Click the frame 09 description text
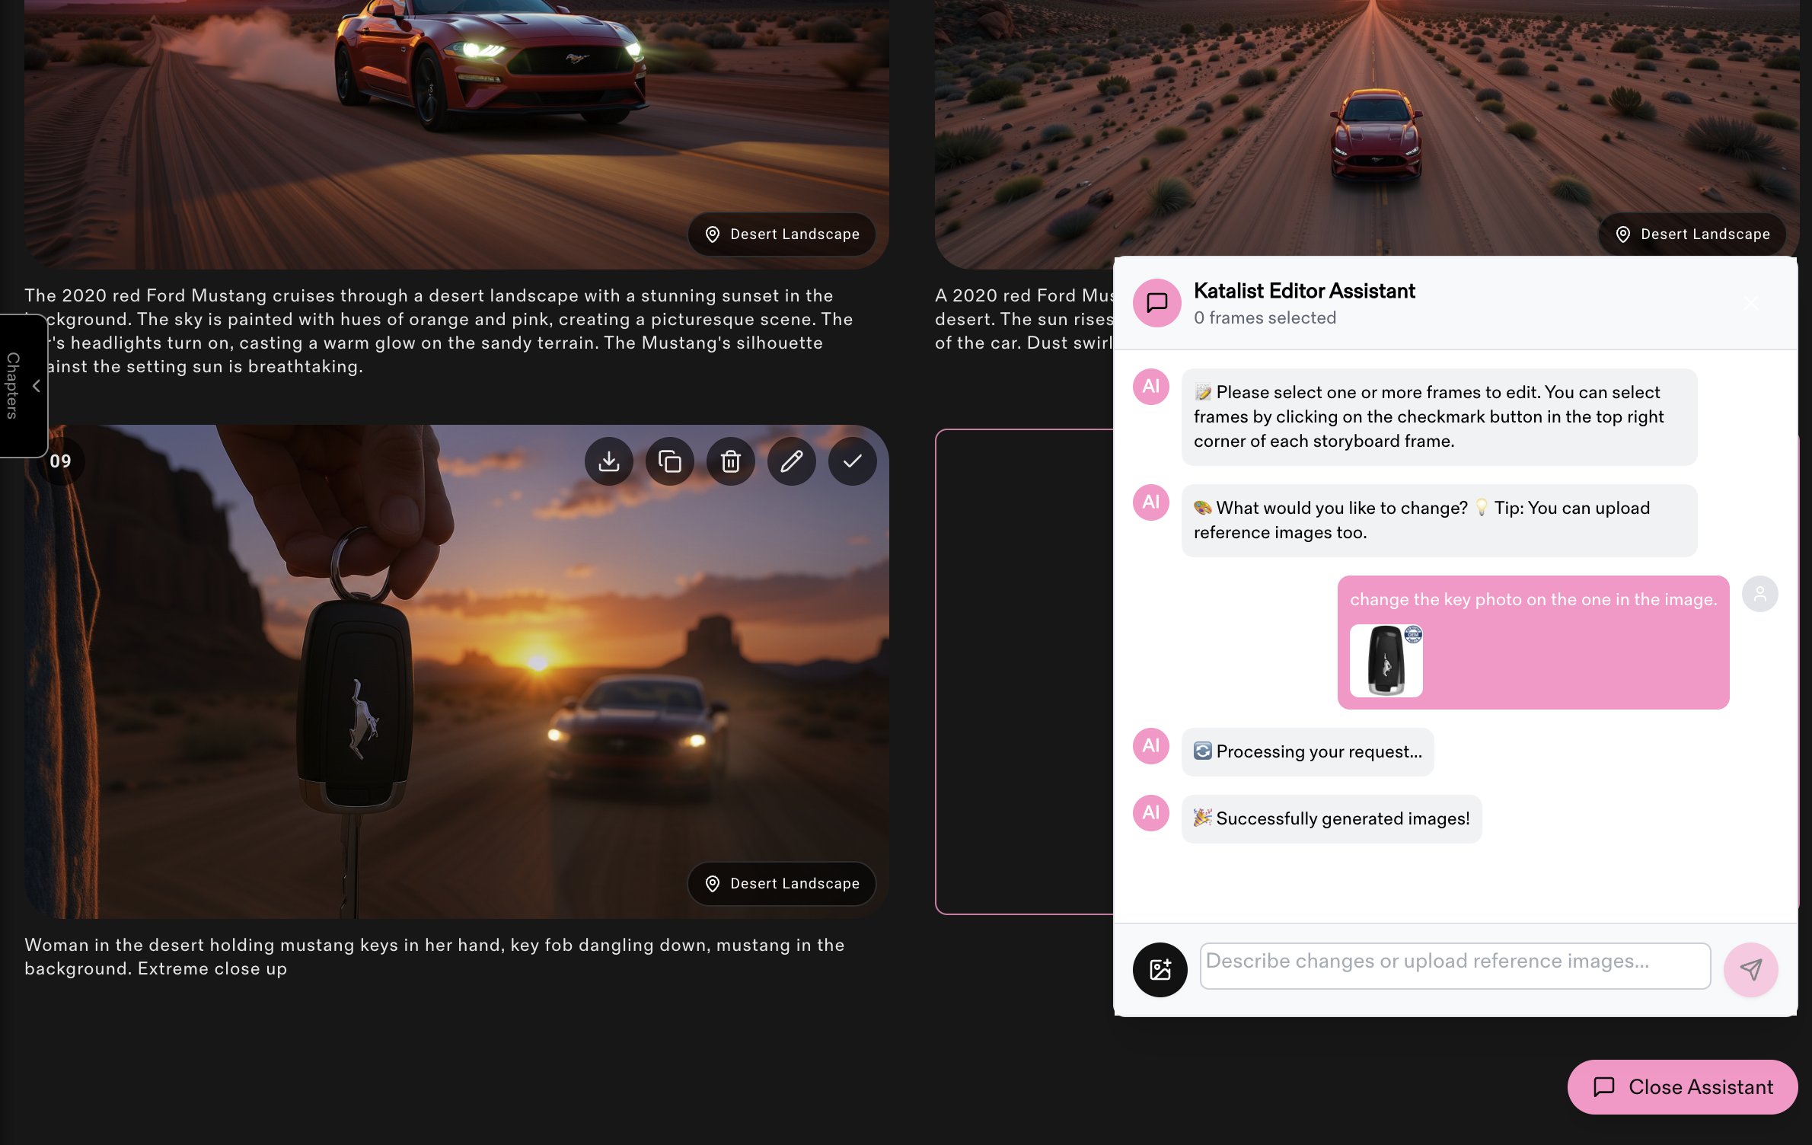 click(434, 956)
